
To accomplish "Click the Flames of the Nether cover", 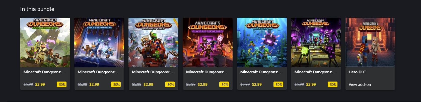I will point(207,42).
